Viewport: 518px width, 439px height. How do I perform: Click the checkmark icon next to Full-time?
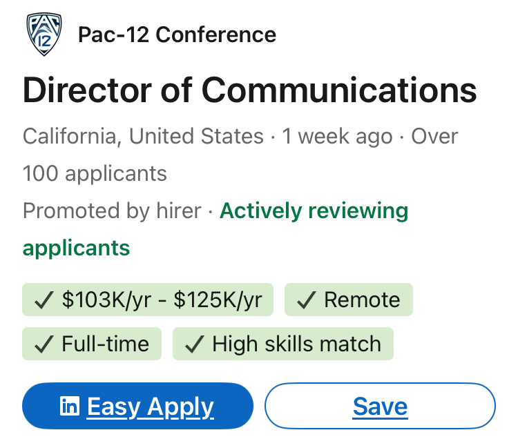44,344
